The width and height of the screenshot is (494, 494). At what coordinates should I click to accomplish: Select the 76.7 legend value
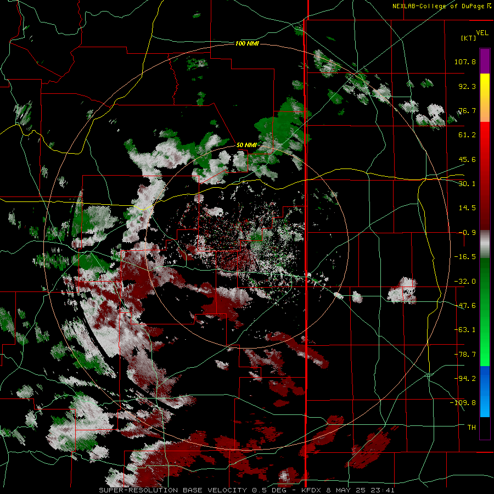pyautogui.click(x=467, y=110)
